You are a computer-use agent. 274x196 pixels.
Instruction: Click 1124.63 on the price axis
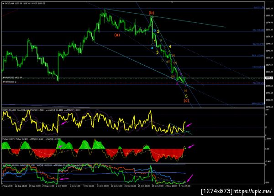[269, 65]
